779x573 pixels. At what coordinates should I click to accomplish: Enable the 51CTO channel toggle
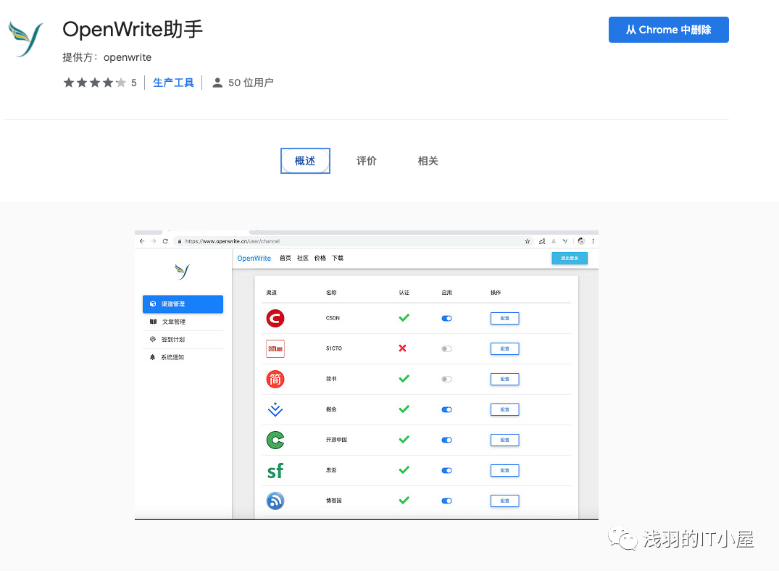pos(446,349)
